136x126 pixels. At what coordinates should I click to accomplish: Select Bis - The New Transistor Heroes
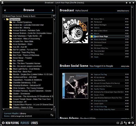[27, 63]
